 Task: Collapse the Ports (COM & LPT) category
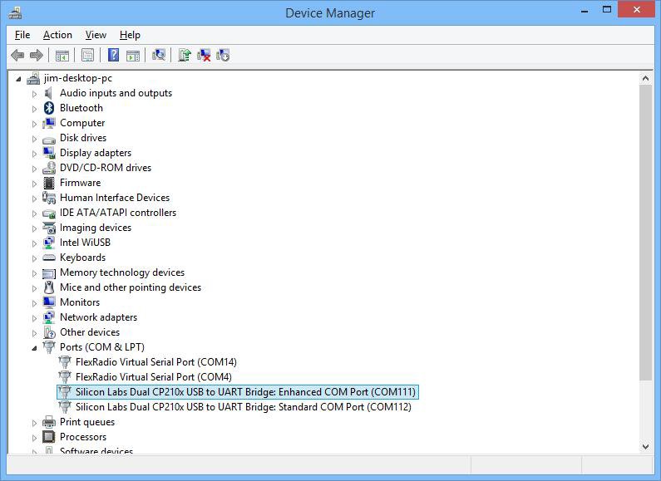pyautogui.click(x=35, y=348)
